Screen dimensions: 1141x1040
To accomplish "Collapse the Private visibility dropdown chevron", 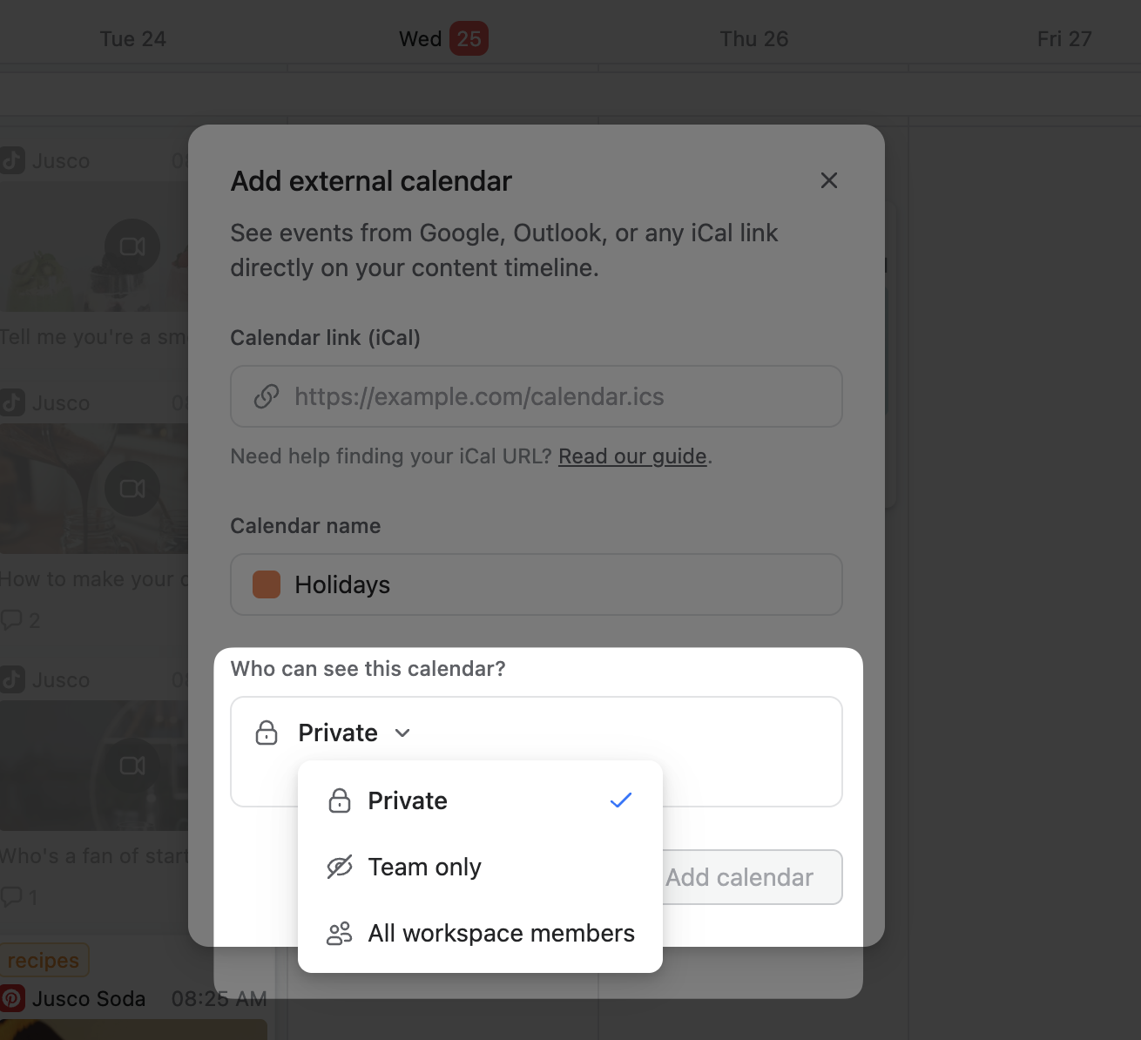I will (x=402, y=733).
